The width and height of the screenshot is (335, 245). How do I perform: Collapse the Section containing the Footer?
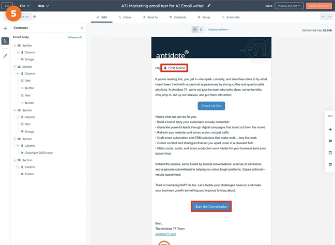point(15,160)
